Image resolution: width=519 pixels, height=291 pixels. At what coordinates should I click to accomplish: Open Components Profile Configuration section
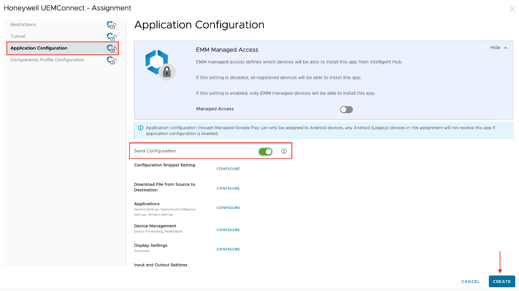(47, 60)
